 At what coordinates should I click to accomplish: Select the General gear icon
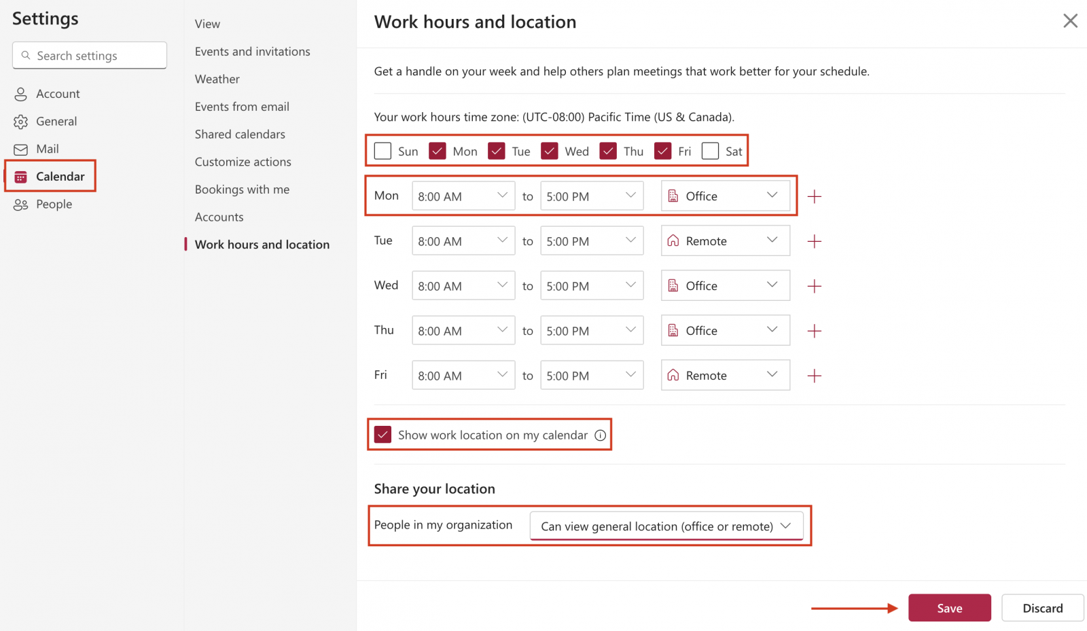click(x=21, y=121)
